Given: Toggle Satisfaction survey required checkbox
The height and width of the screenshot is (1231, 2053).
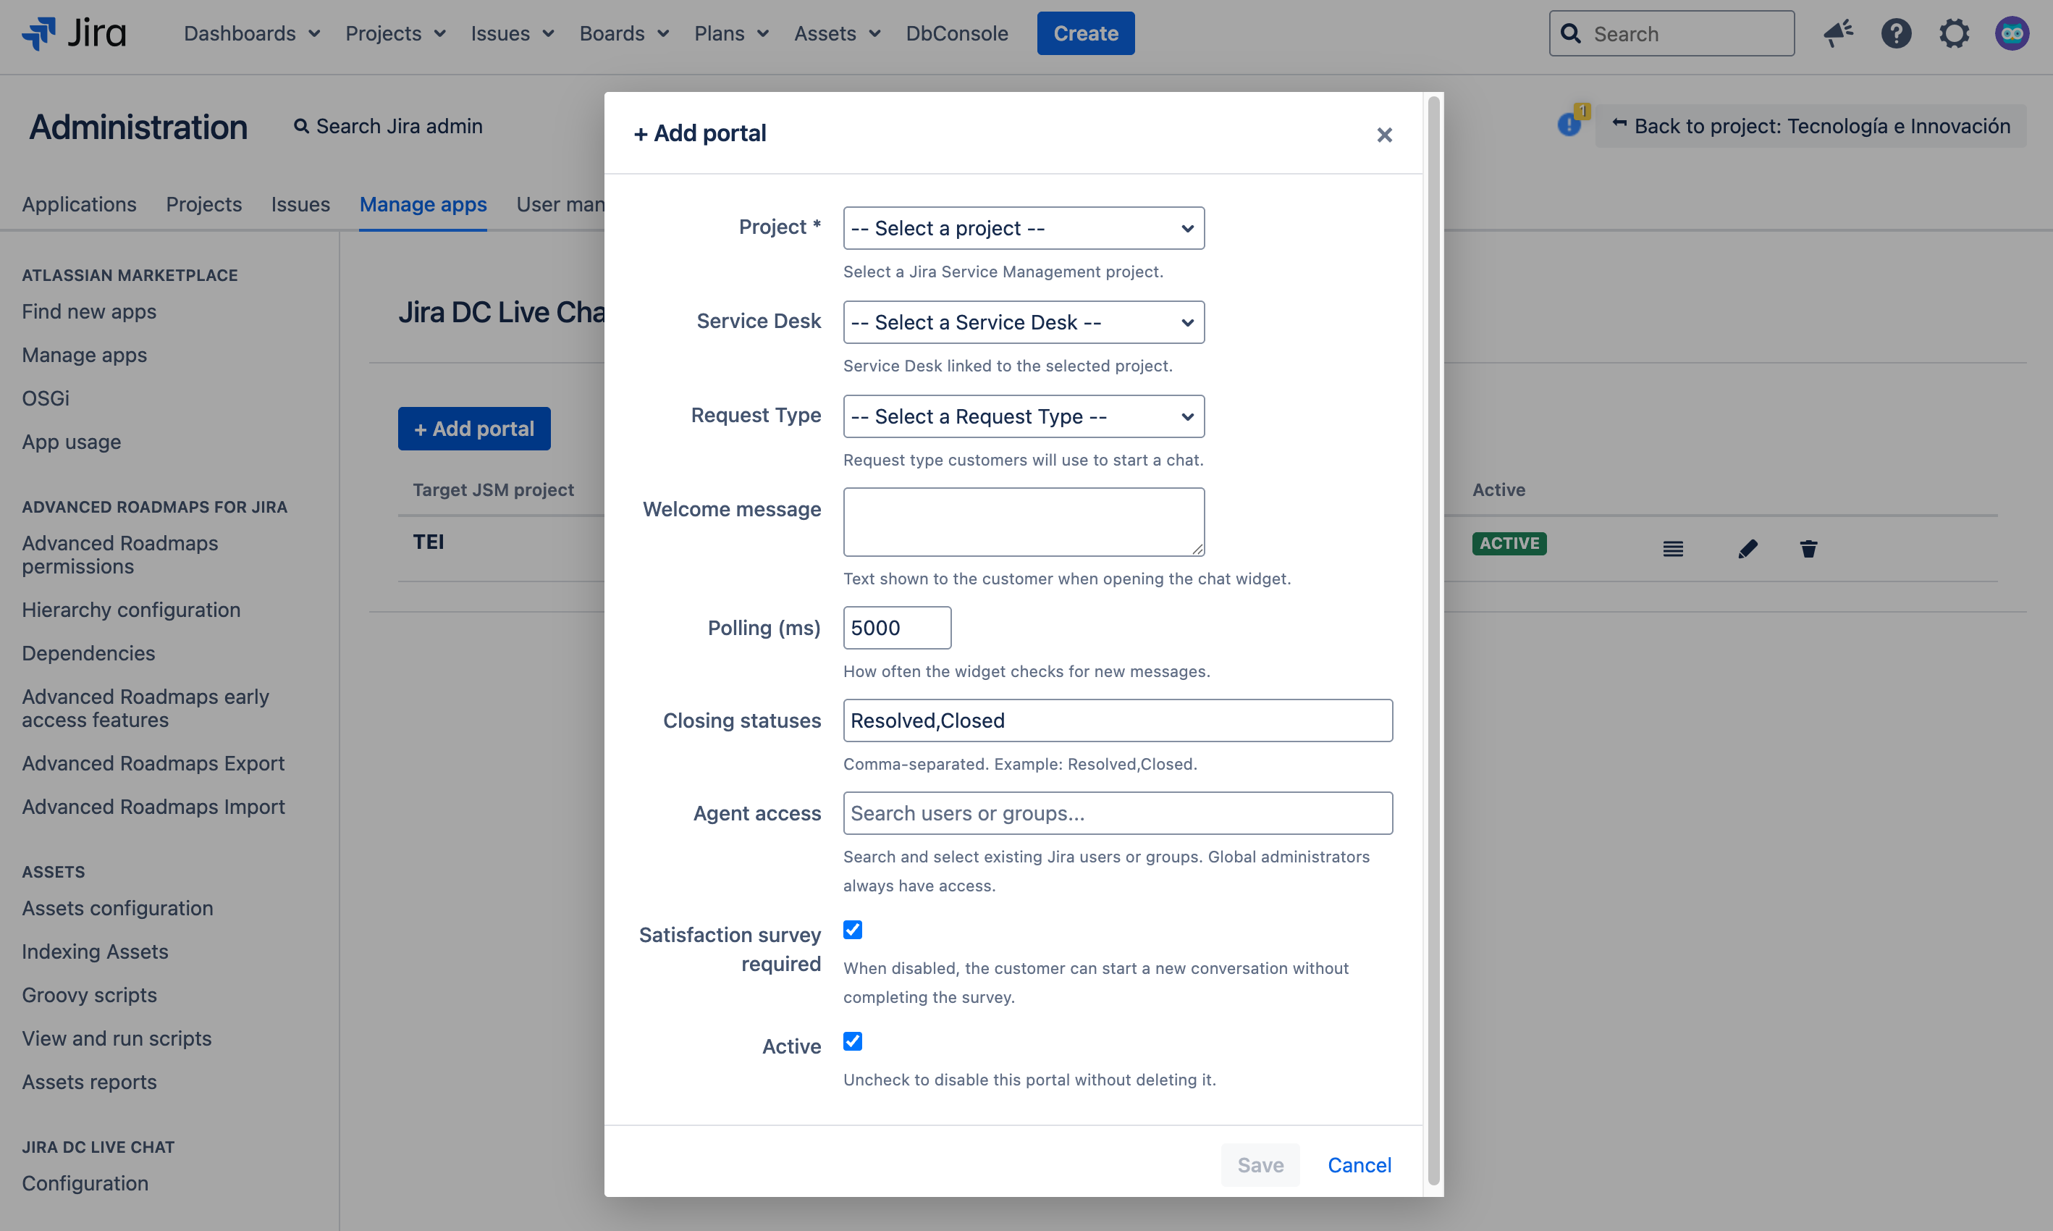Looking at the screenshot, I should (x=852, y=930).
